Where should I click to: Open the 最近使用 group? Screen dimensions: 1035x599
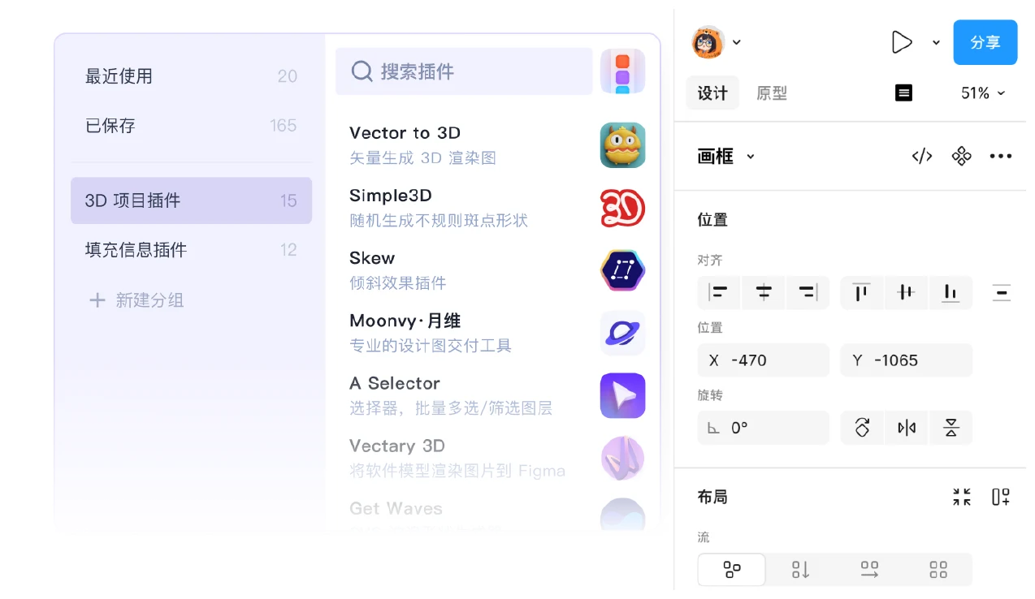point(192,76)
